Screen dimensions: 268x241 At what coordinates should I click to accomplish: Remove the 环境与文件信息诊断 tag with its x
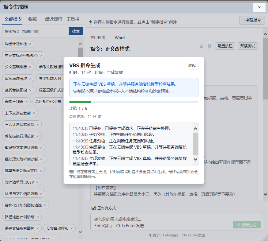click(41, 194)
